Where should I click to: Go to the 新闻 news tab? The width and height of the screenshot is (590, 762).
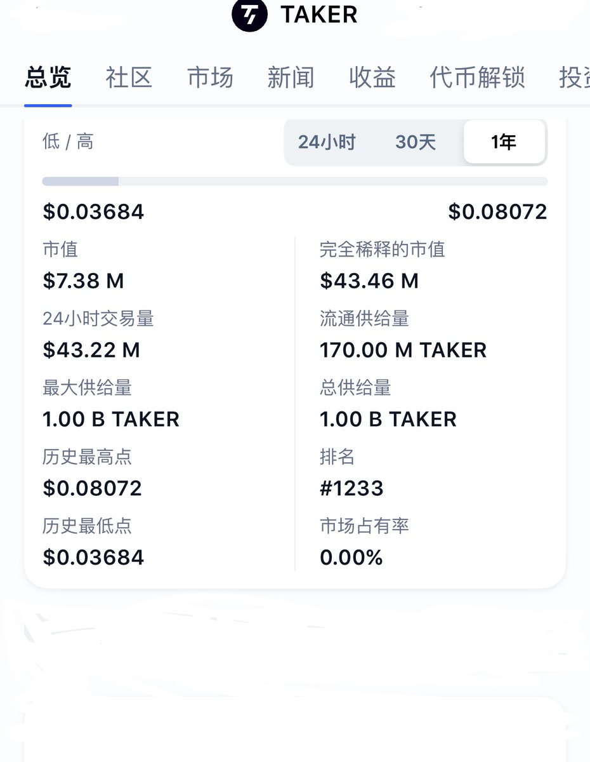291,78
